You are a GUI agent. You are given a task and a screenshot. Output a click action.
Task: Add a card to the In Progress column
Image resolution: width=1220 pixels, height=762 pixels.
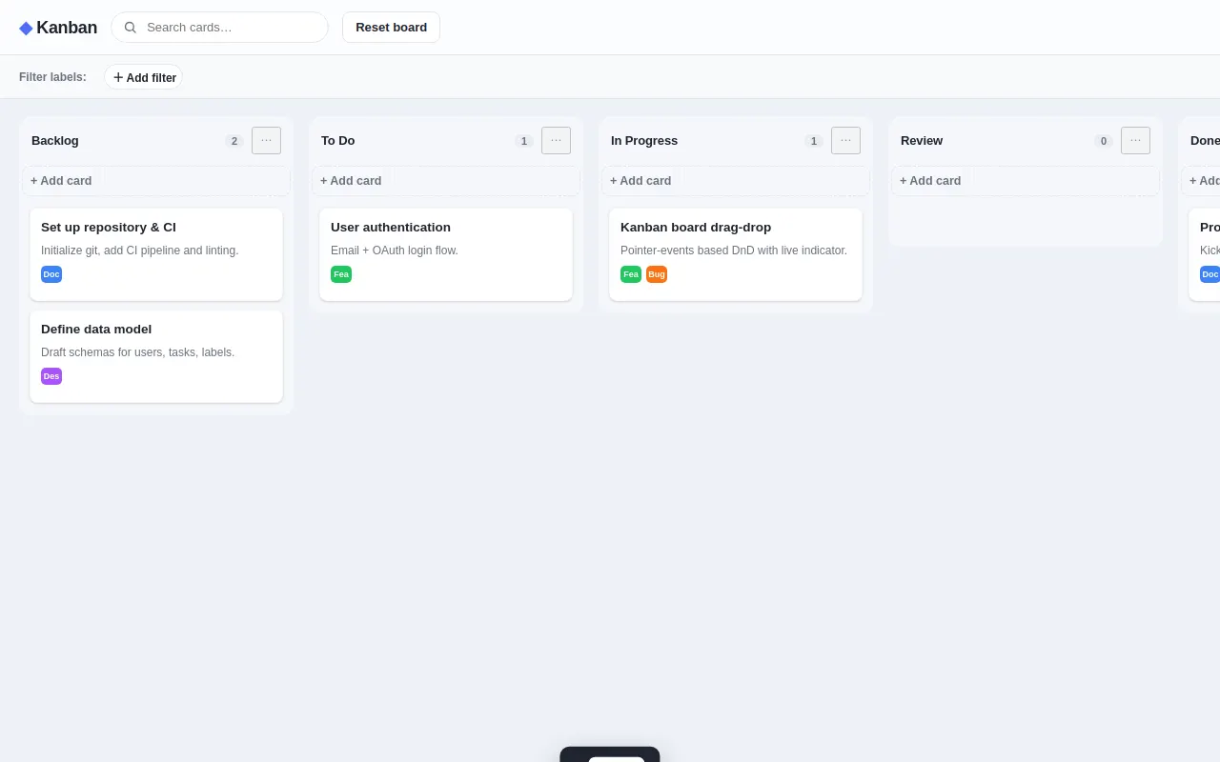point(736,181)
